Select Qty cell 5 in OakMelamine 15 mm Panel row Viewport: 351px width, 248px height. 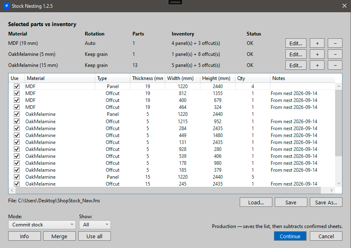click(x=252, y=177)
